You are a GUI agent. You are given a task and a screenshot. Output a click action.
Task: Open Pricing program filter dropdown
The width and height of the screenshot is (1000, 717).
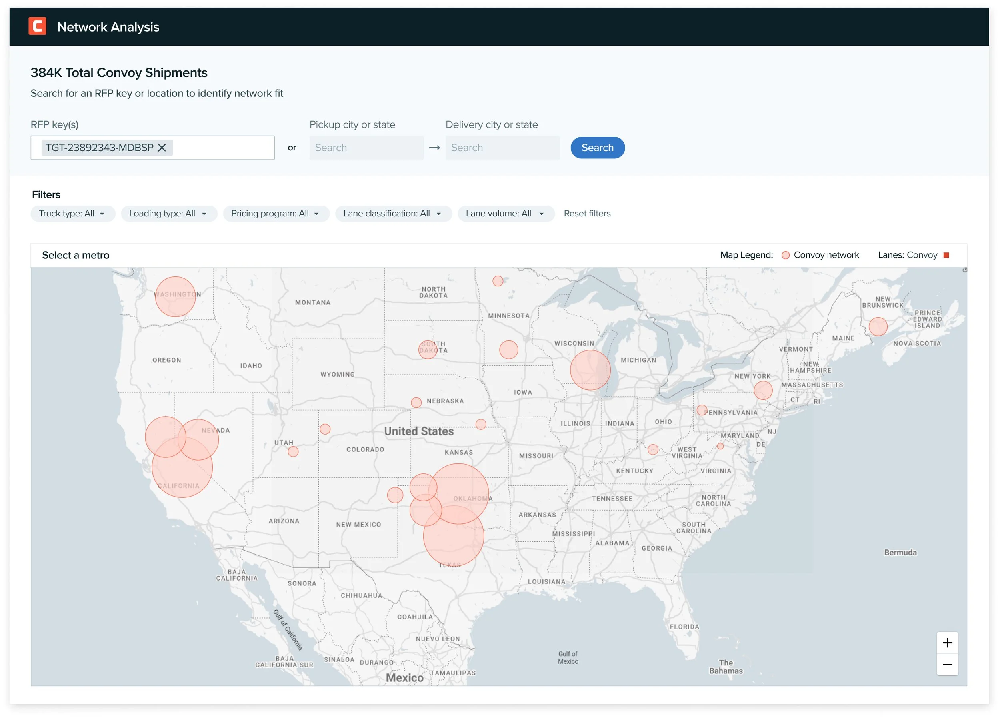[276, 214]
